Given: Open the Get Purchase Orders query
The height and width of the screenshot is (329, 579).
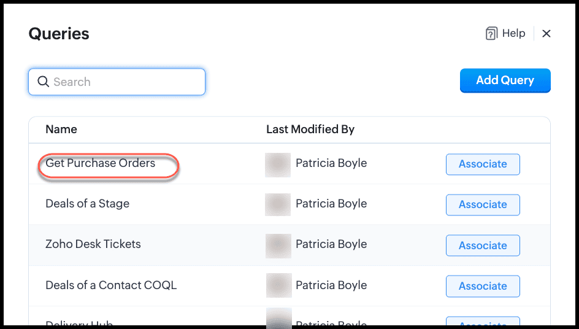Looking at the screenshot, I should [x=101, y=163].
